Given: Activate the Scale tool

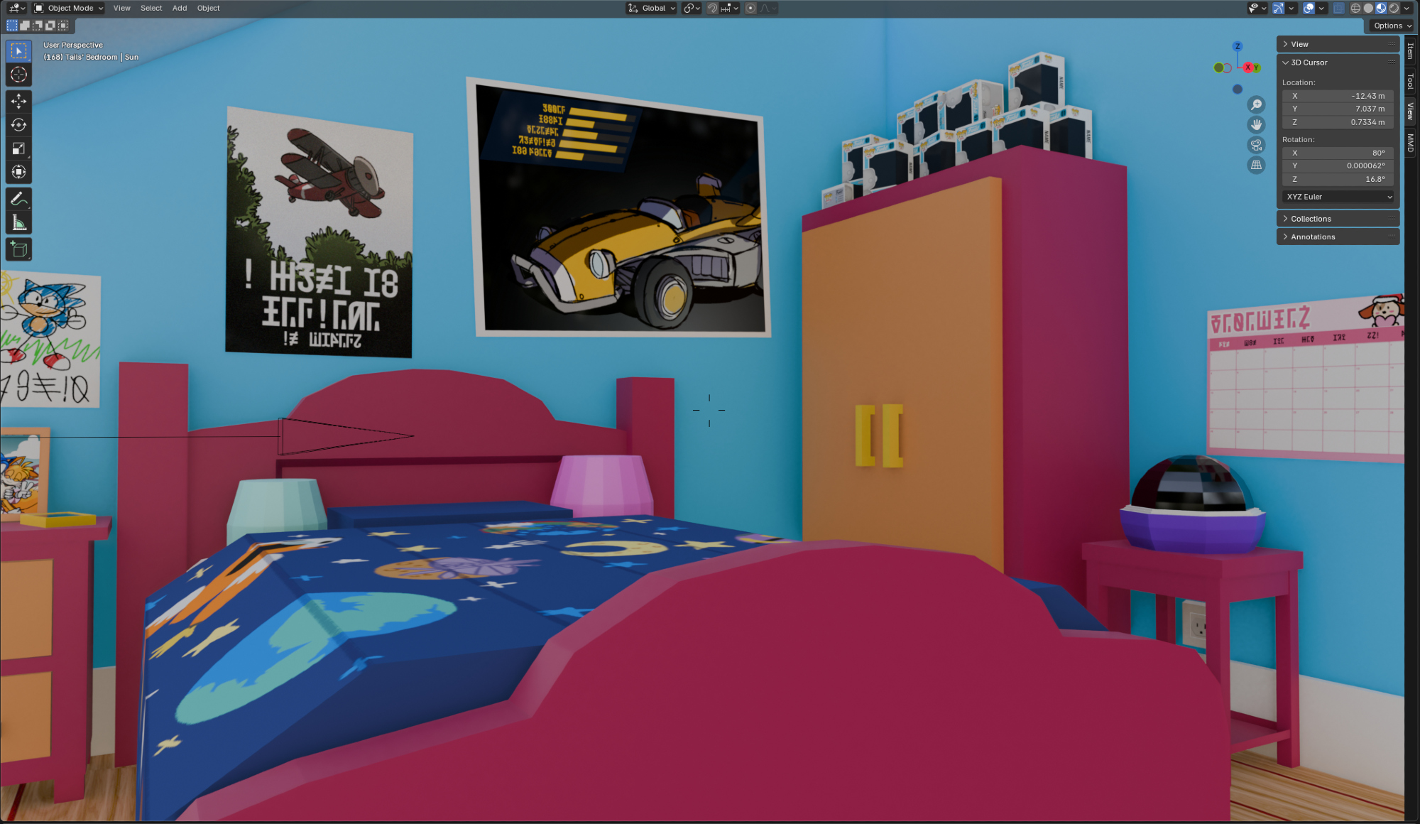Looking at the screenshot, I should (x=19, y=148).
